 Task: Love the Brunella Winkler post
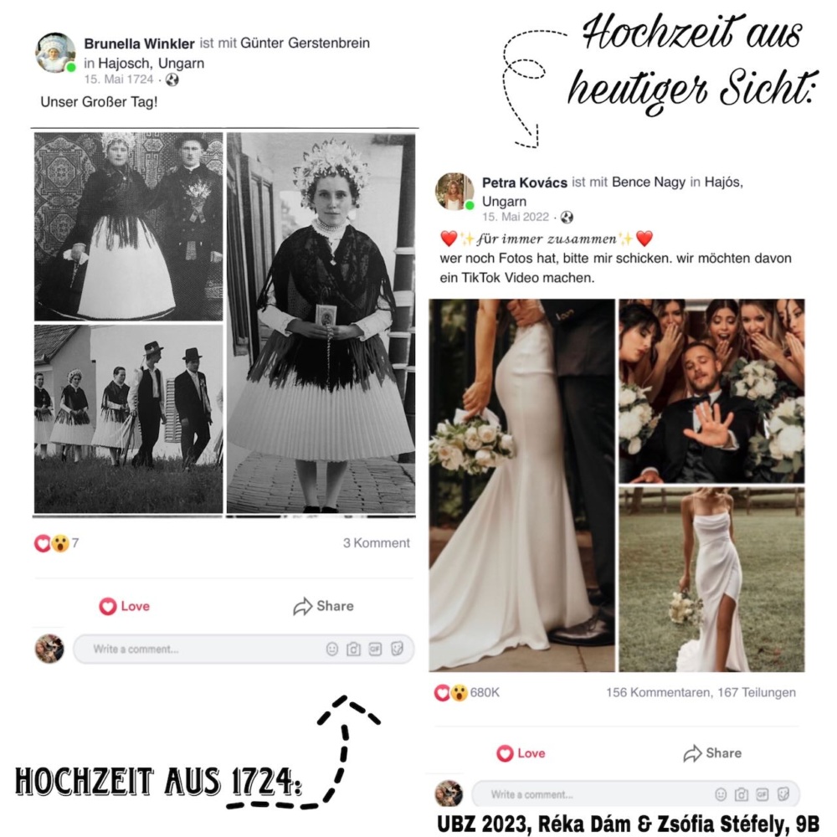coord(125,606)
